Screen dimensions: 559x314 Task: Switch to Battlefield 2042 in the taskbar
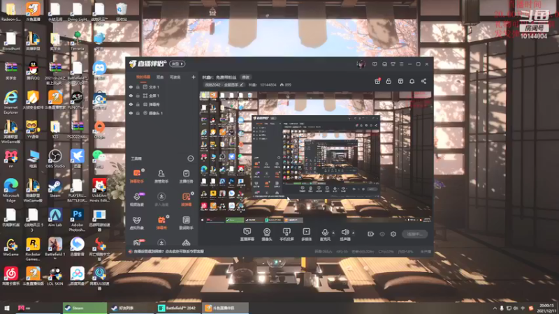178,308
